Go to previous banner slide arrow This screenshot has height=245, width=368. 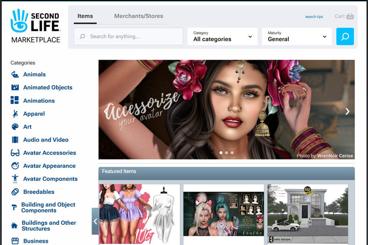coord(106,111)
